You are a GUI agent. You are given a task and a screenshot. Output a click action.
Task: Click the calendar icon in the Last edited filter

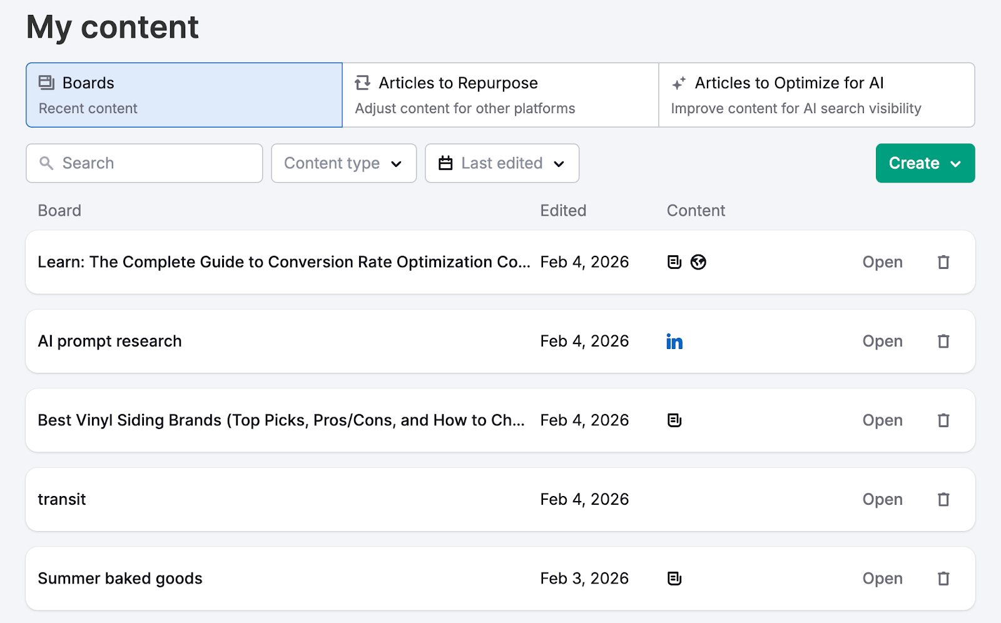tap(445, 163)
